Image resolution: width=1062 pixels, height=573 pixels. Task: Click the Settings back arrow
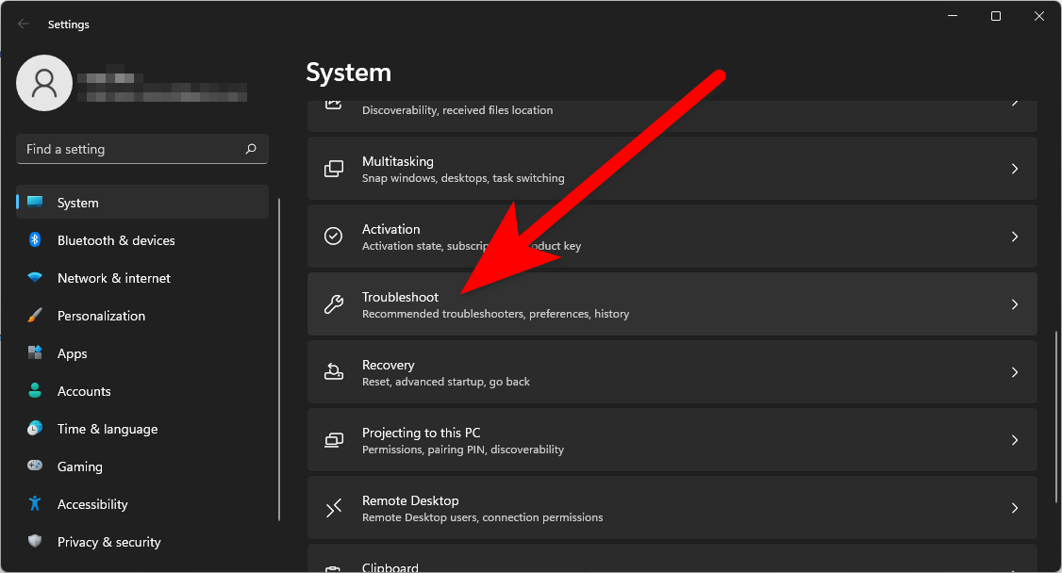tap(24, 25)
